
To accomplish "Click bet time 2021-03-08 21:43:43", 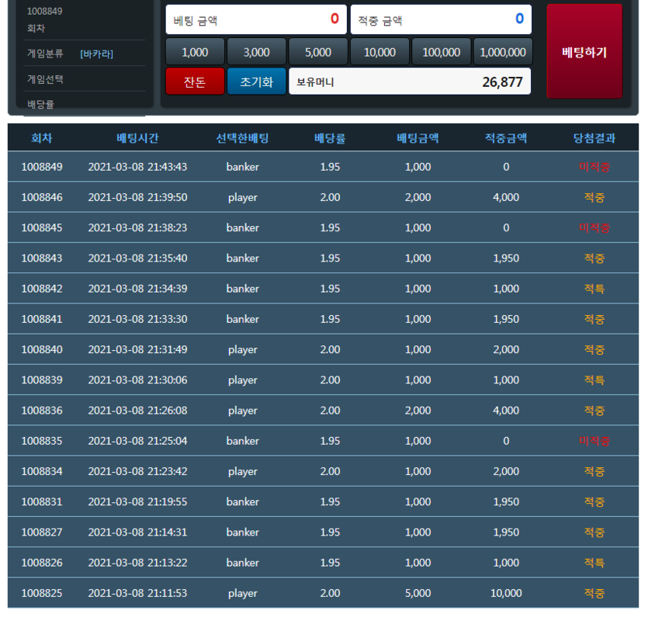I will click(137, 167).
